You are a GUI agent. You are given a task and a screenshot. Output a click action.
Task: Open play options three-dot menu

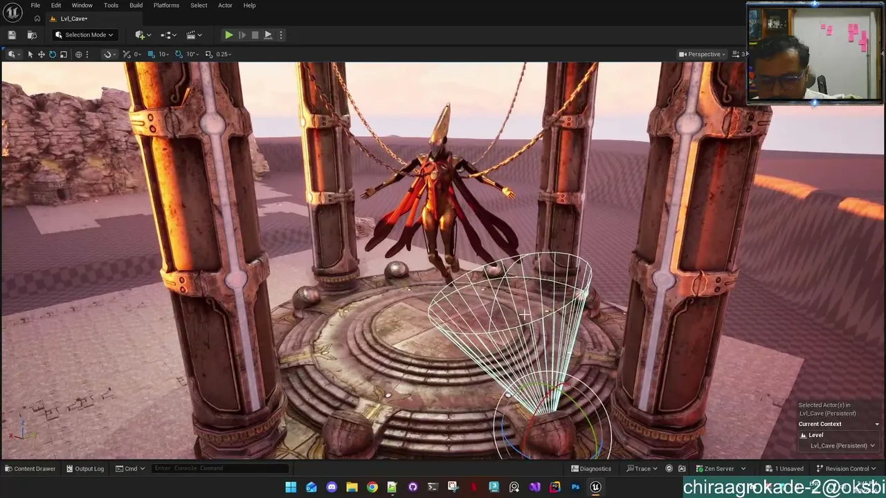click(280, 35)
